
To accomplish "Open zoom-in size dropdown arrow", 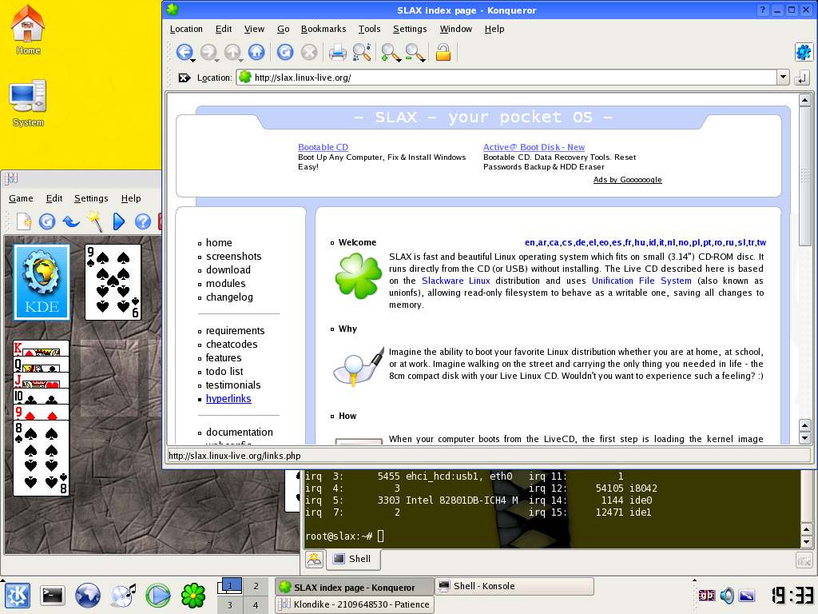I will pyautogui.click(x=399, y=60).
